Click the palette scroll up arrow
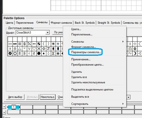142x118 pixels. (4, 107)
